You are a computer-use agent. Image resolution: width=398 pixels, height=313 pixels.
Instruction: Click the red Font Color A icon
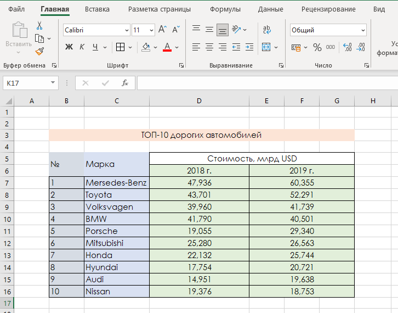click(x=167, y=47)
